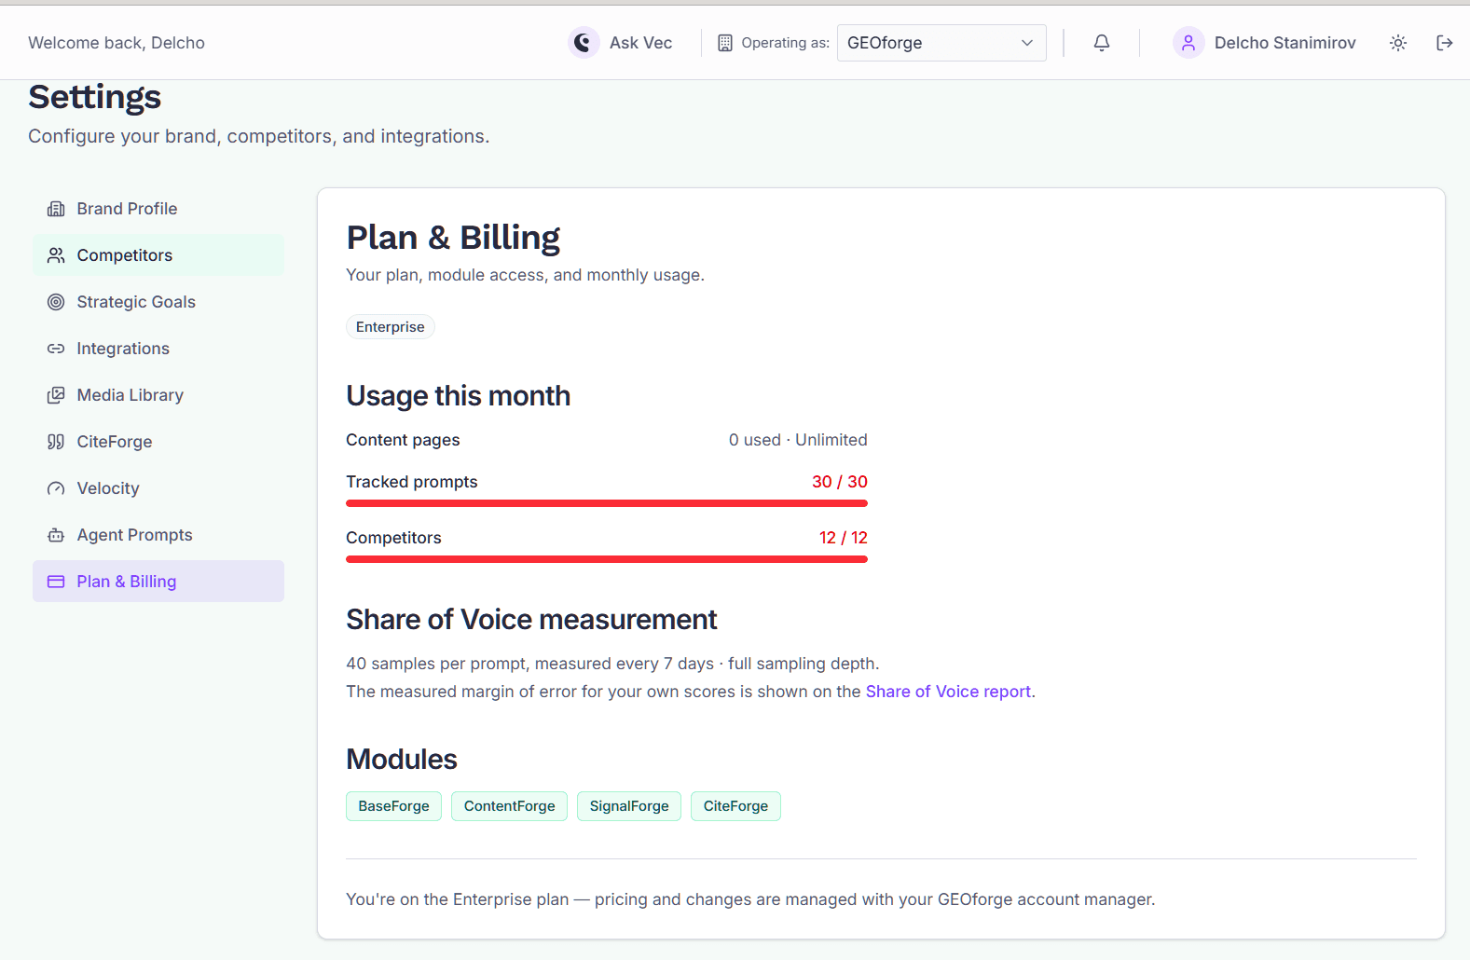This screenshot has height=960, width=1470.
Task: Switch to Media Library
Action: point(158,395)
